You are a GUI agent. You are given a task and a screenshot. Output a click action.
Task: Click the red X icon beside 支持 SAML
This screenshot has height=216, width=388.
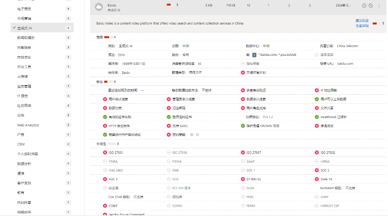point(169,126)
